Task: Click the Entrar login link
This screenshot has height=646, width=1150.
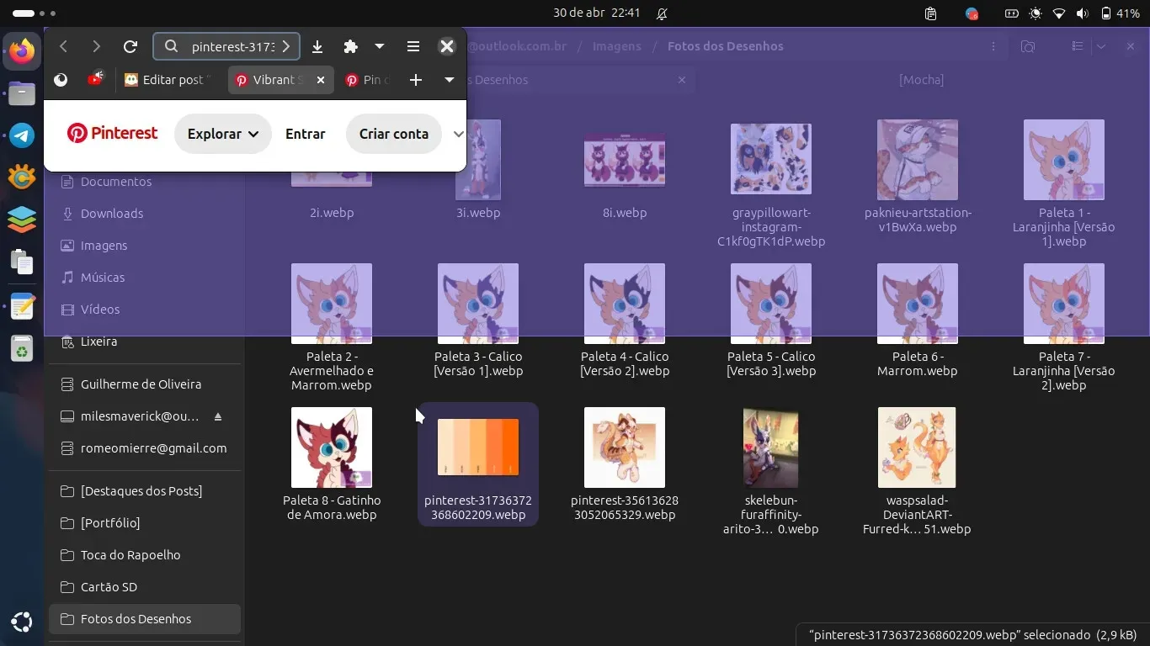Action: [x=305, y=134]
